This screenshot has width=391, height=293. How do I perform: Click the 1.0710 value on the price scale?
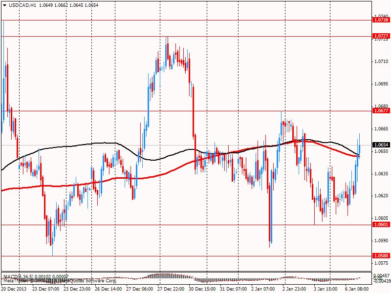(381, 62)
